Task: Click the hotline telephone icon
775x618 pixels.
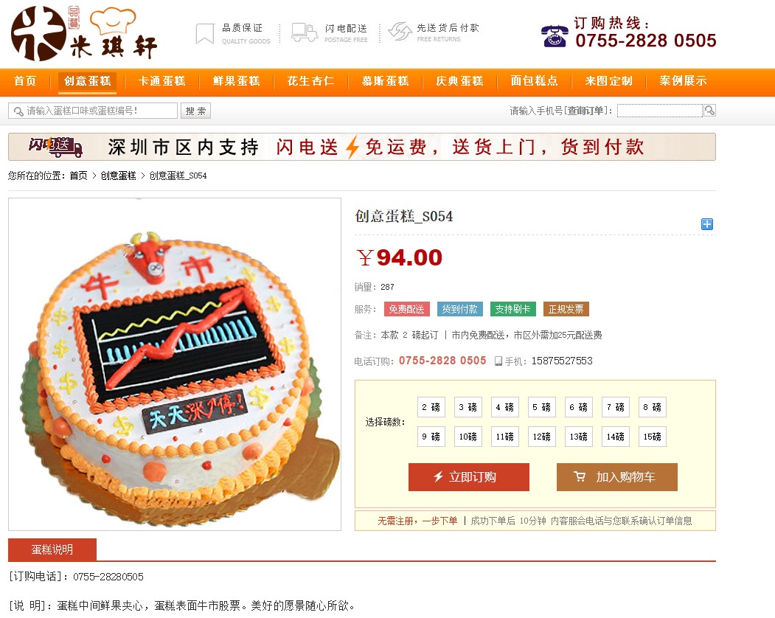Action: pos(555,35)
